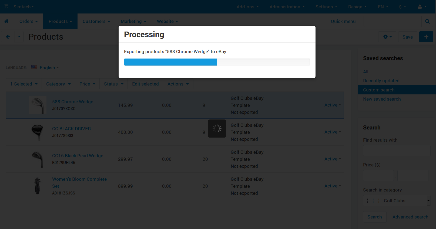
Task: Open the Orders menu
Action: [28, 21]
